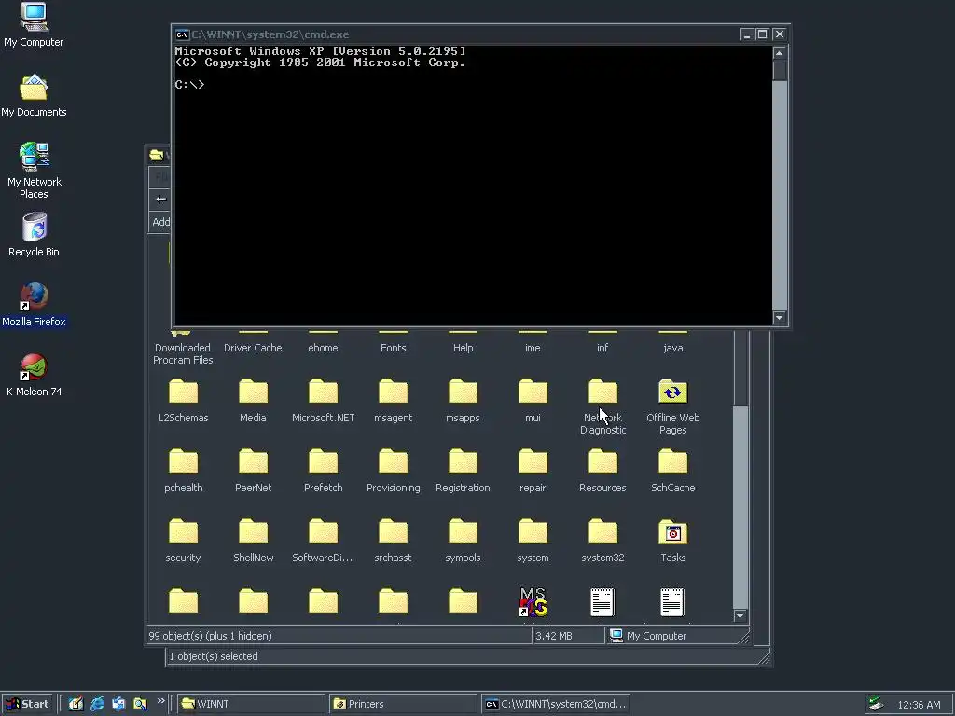This screenshot has width=955, height=716.
Task: Select the Provisioning folder
Action: coord(393,471)
